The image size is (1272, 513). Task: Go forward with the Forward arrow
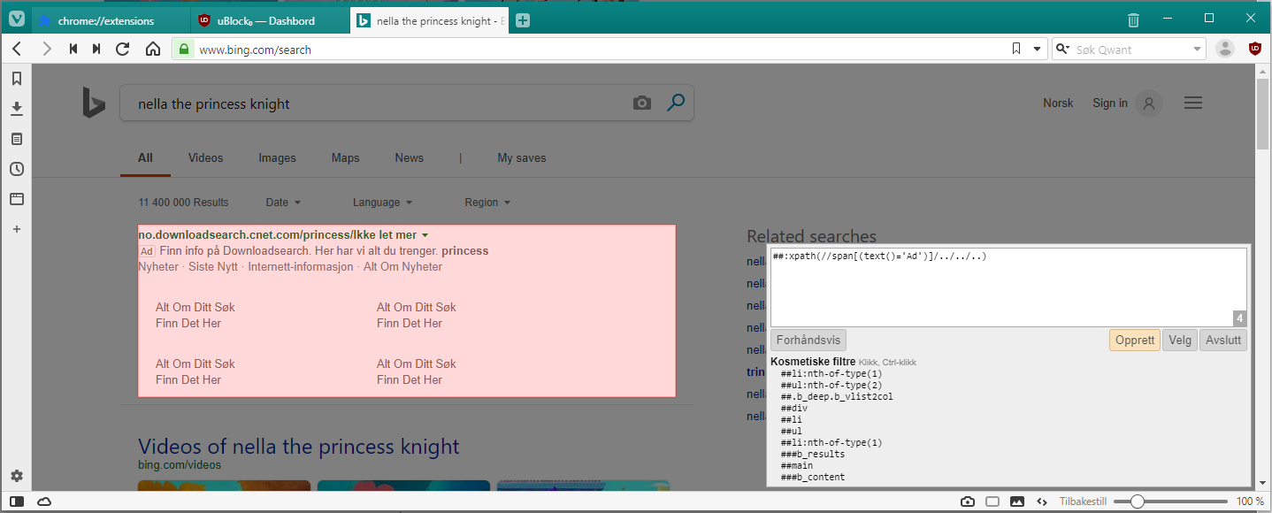[x=47, y=49]
